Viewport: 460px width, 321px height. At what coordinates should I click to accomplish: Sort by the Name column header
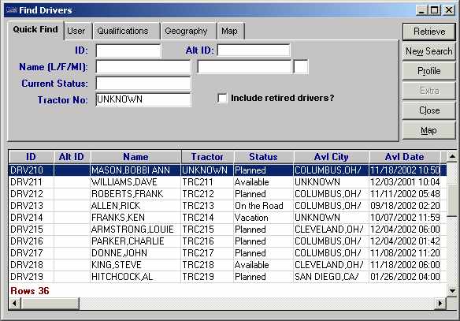coord(135,157)
